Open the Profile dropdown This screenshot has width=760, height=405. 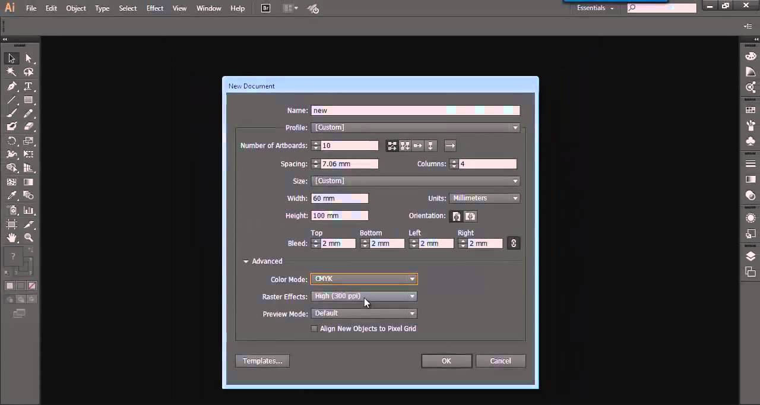pos(416,128)
